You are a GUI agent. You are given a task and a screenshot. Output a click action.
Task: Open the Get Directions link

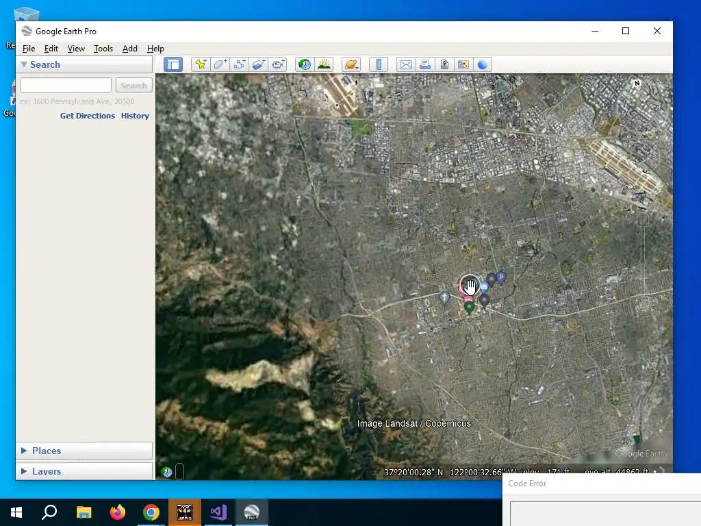88,115
